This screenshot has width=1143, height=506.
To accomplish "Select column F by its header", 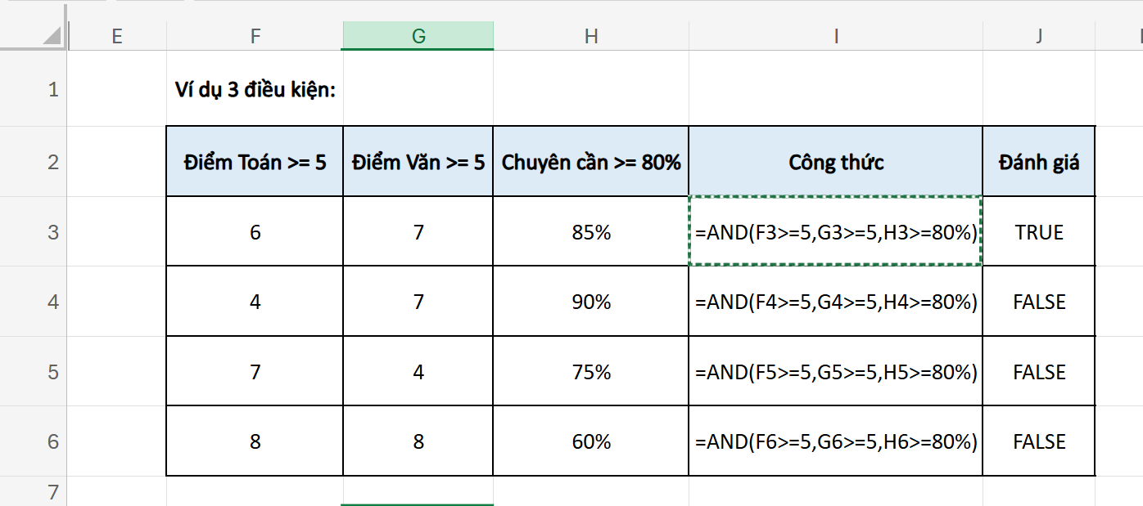I will (255, 34).
